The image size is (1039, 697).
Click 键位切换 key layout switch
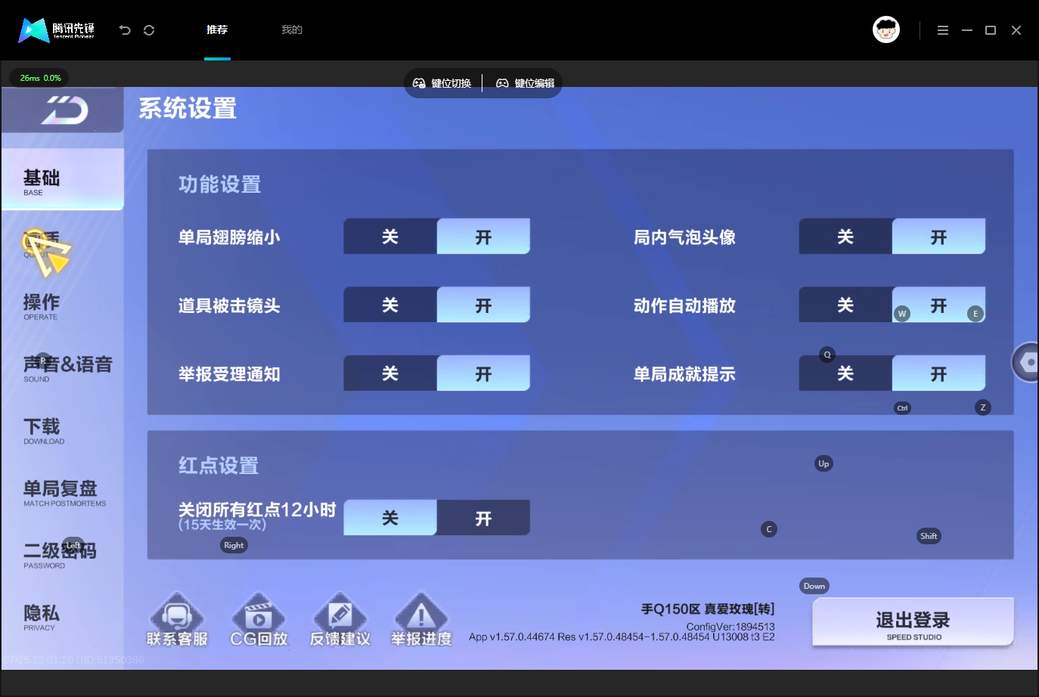(x=443, y=83)
